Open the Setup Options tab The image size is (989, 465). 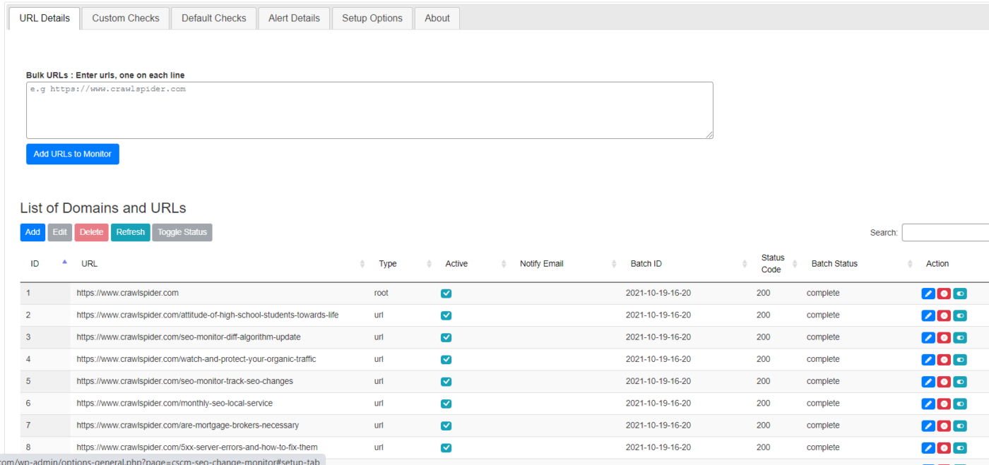[372, 18]
